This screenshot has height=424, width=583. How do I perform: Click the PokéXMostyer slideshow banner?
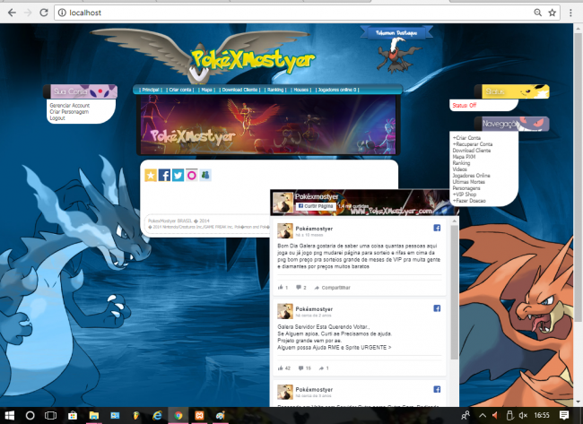pos(268,125)
